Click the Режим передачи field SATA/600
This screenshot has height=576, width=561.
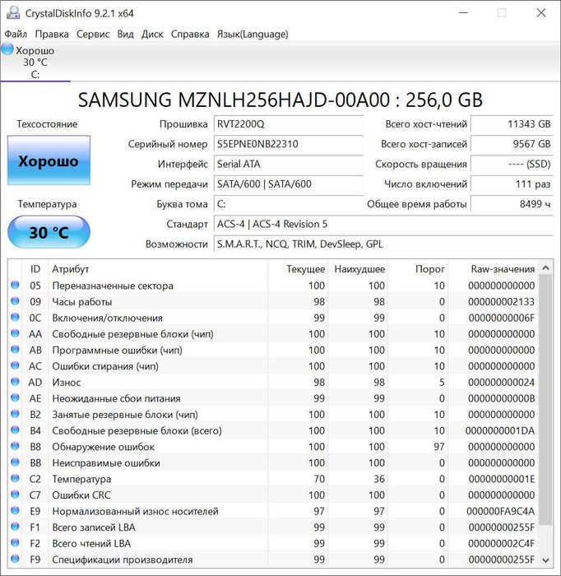tap(289, 184)
